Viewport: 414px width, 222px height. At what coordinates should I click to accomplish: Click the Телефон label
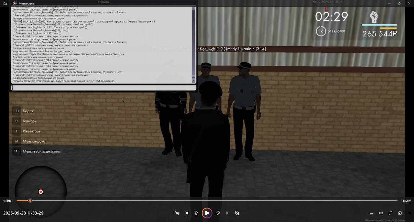(x=30, y=121)
